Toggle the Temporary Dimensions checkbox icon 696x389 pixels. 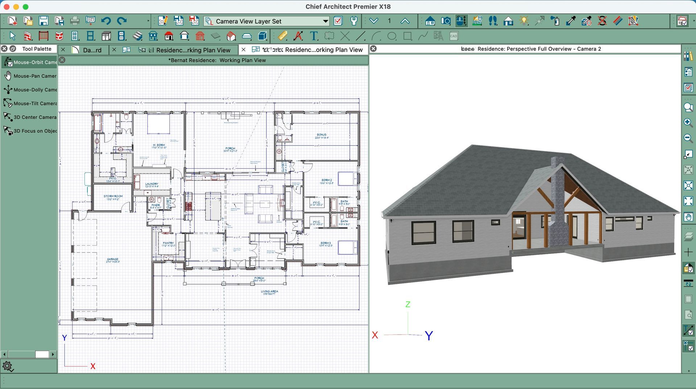(x=688, y=330)
